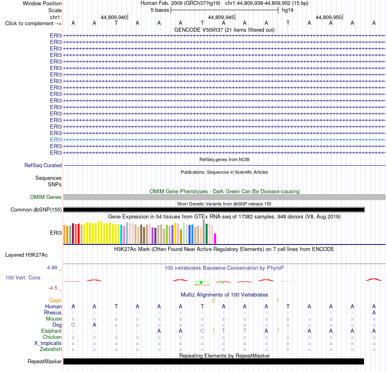Open the OMIM Gene Phenotypes track title
Screen dimensions: 386x371
pos(224,191)
